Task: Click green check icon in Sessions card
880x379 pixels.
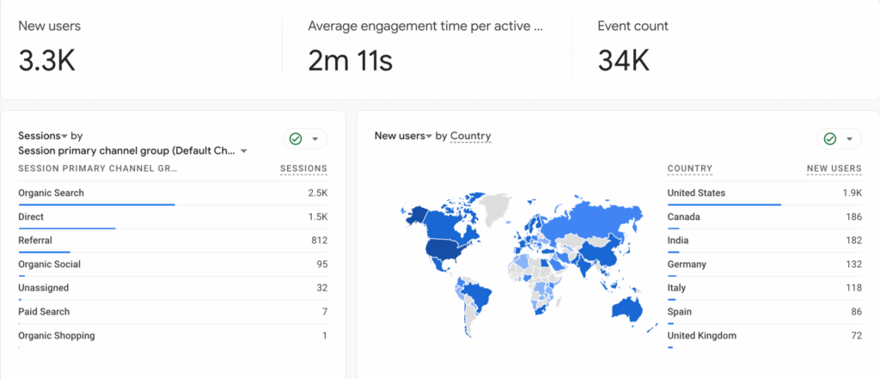Action: click(296, 139)
